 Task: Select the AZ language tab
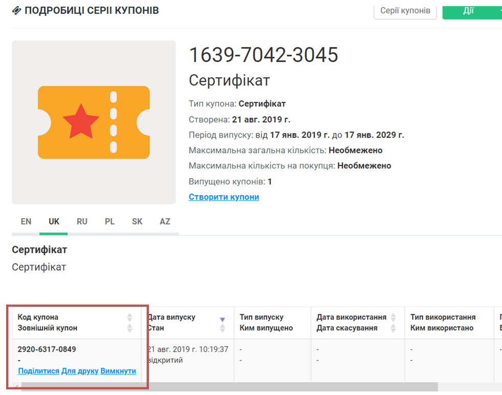click(165, 222)
